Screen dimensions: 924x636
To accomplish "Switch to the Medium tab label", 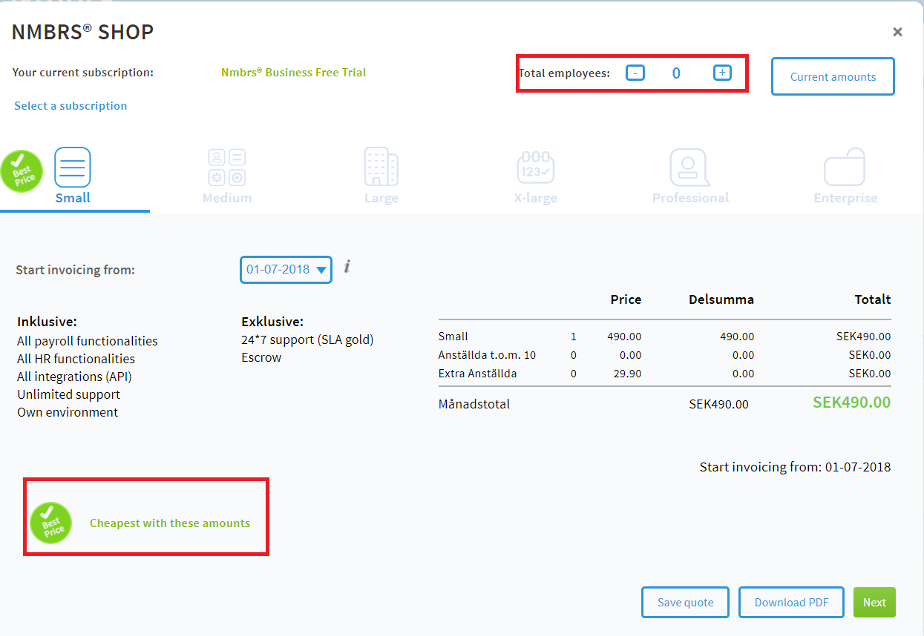I will (227, 198).
